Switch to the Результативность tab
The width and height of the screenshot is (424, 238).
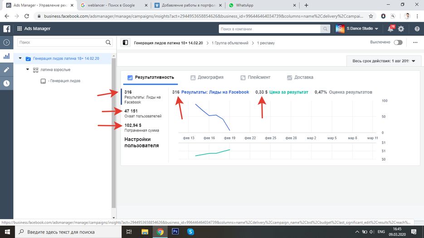pos(151,78)
